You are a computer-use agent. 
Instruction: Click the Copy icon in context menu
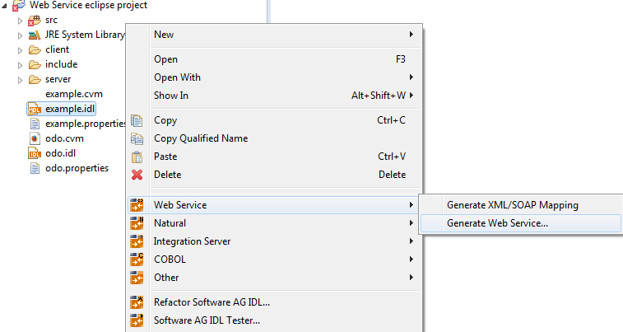[x=137, y=120]
